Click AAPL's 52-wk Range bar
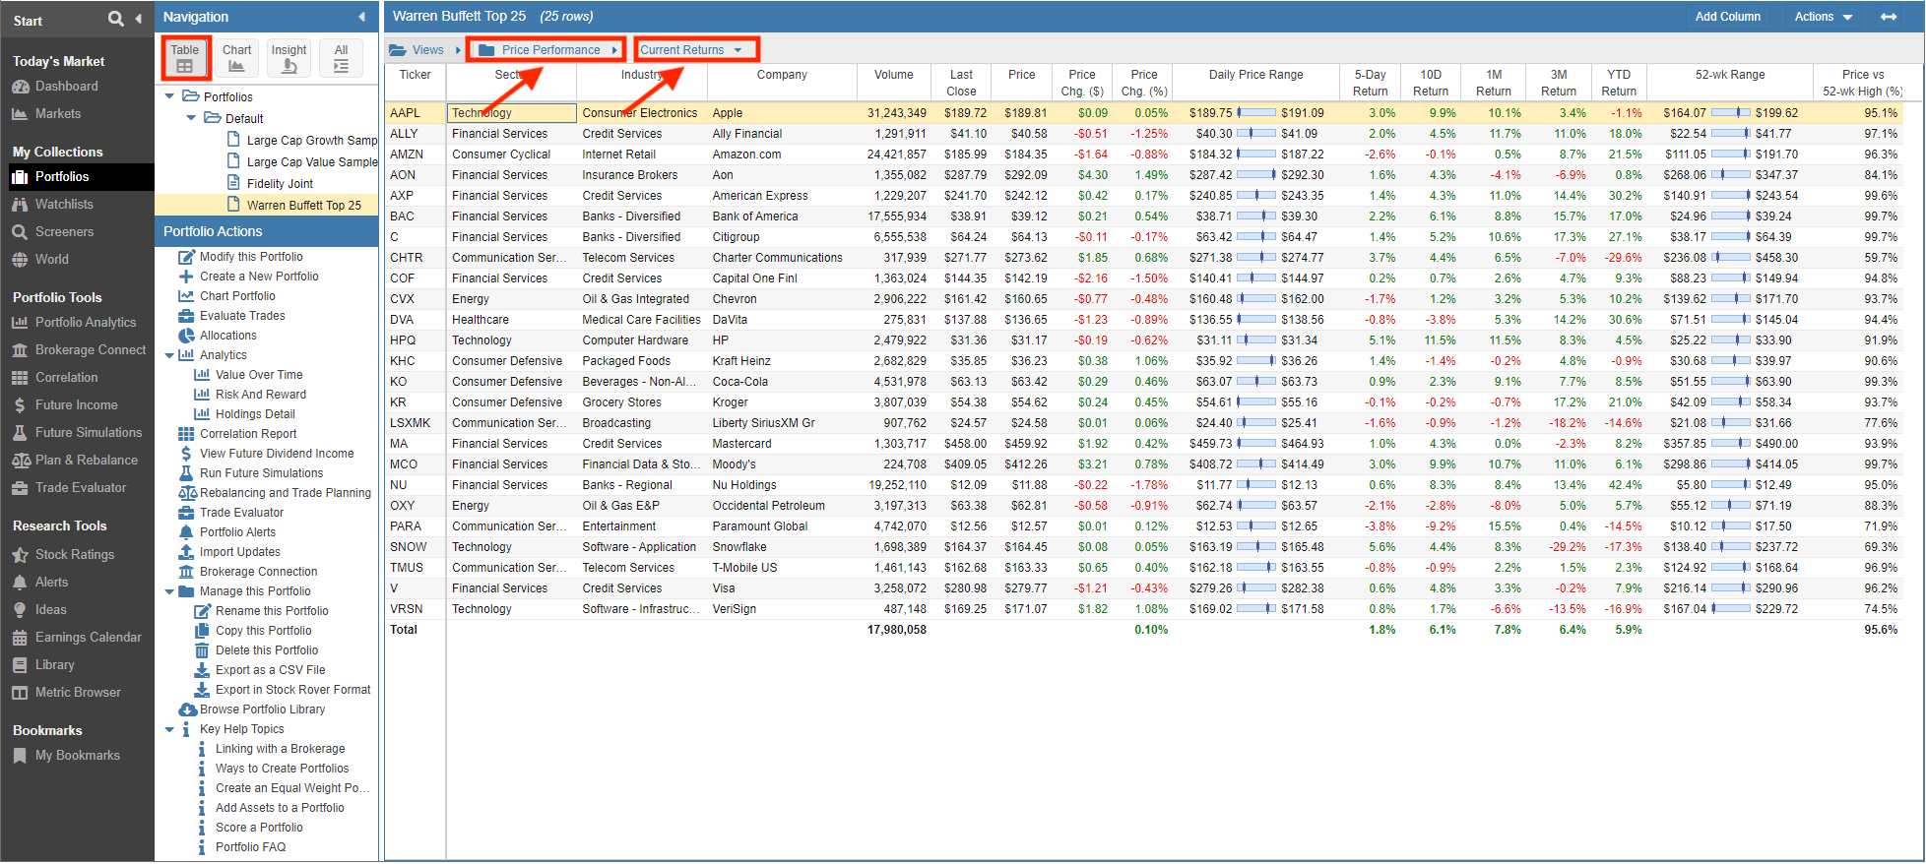Screen dimensions: 1926x864 1730,113
